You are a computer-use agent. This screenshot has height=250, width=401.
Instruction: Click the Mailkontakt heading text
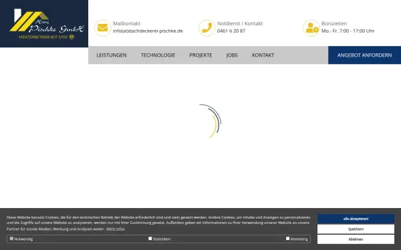(x=126, y=23)
